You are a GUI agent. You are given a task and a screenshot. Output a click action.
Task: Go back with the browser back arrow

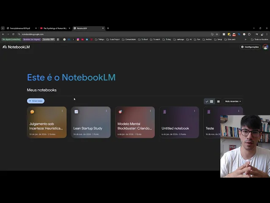[x=3, y=34]
